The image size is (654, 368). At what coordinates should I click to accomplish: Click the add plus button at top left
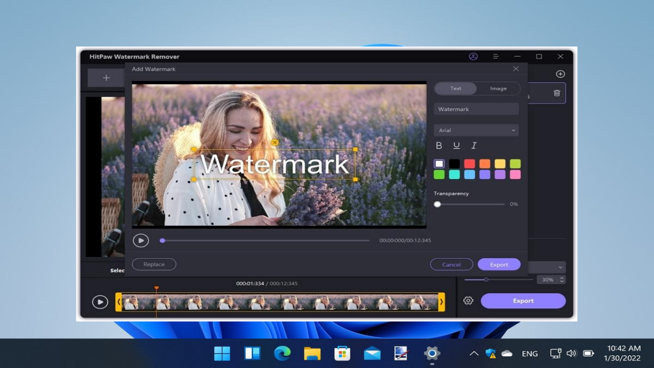[106, 78]
